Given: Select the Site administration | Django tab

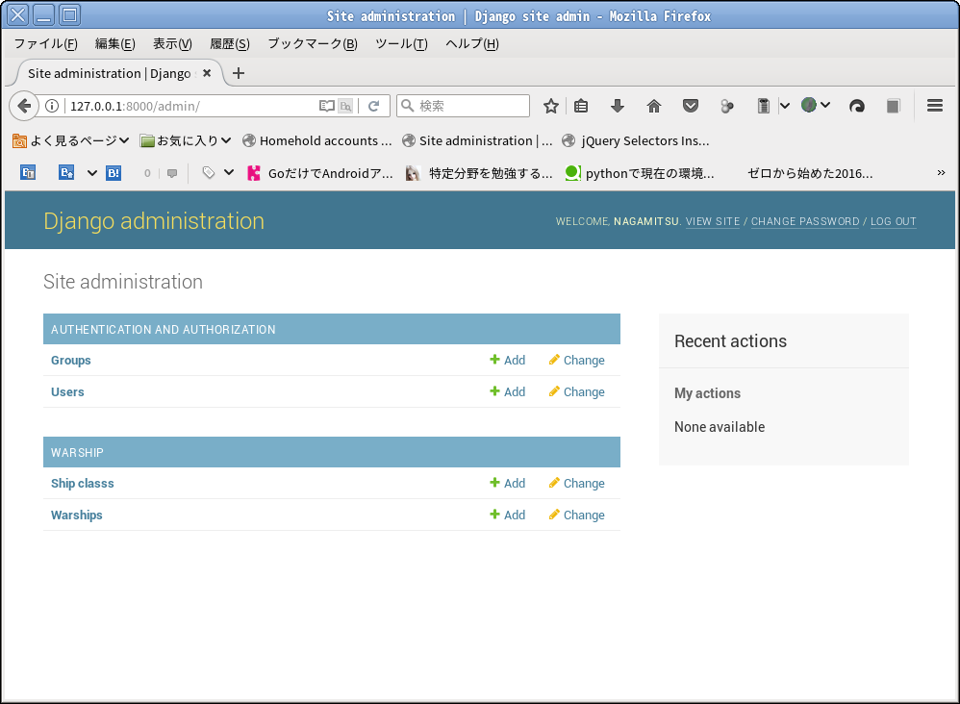Looking at the screenshot, I should [111, 73].
